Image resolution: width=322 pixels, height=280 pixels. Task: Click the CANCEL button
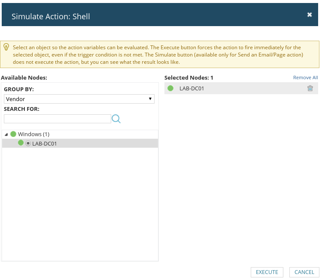click(x=304, y=272)
